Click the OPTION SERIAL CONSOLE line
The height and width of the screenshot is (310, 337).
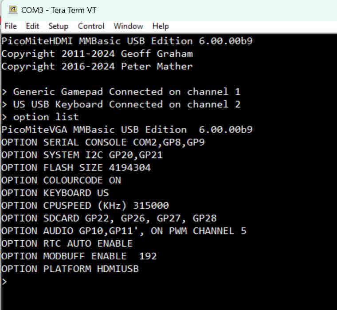pos(103,143)
